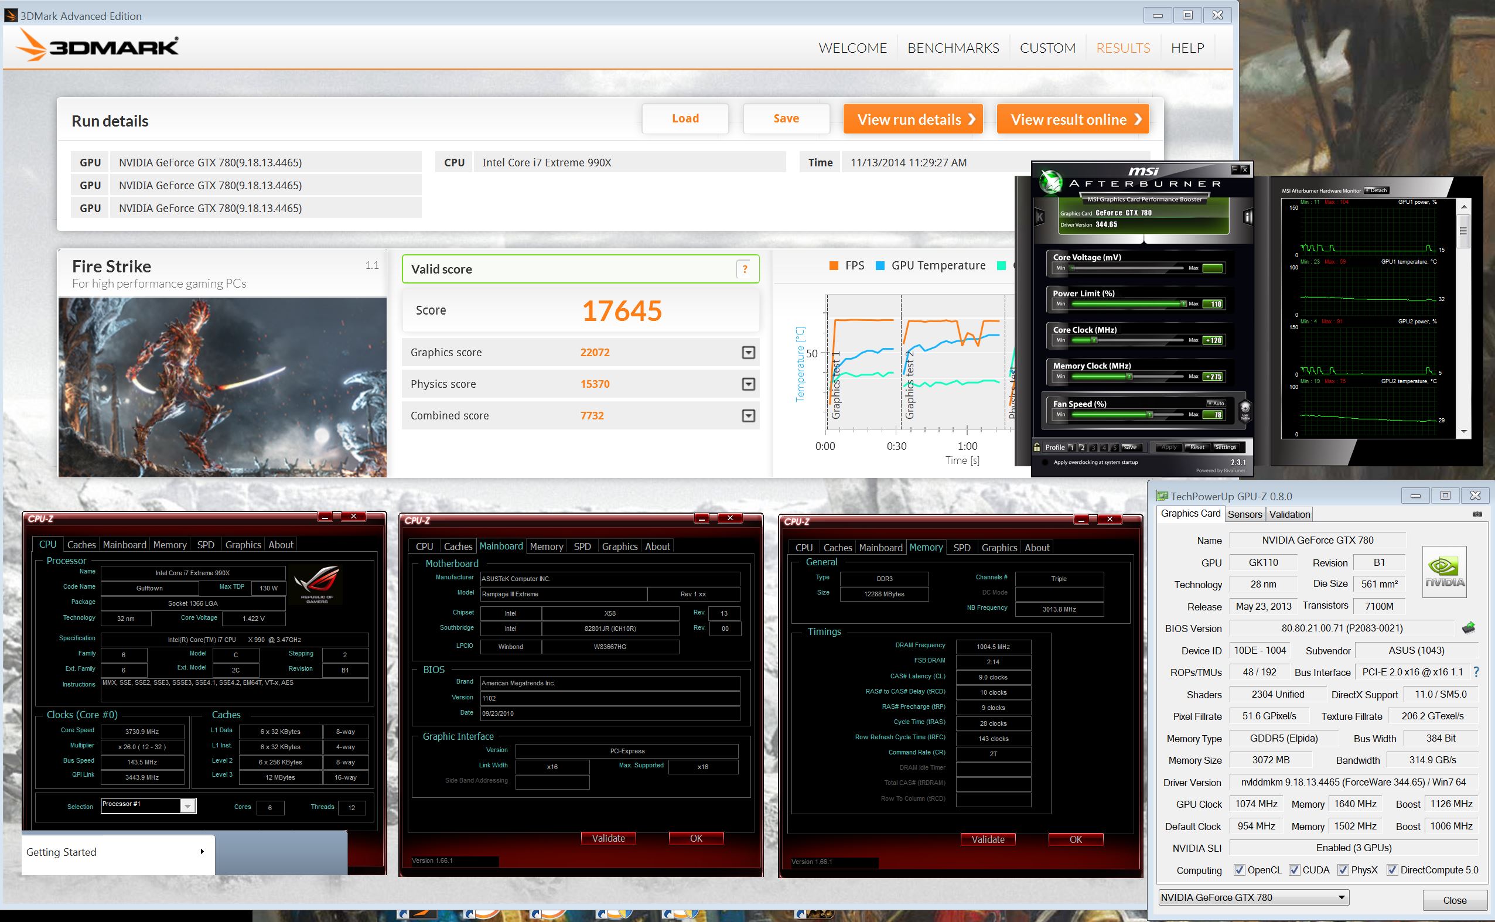Image resolution: width=1495 pixels, height=922 pixels.
Task: Click the GPU-Z title bar icon
Action: click(x=1163, y=496)
